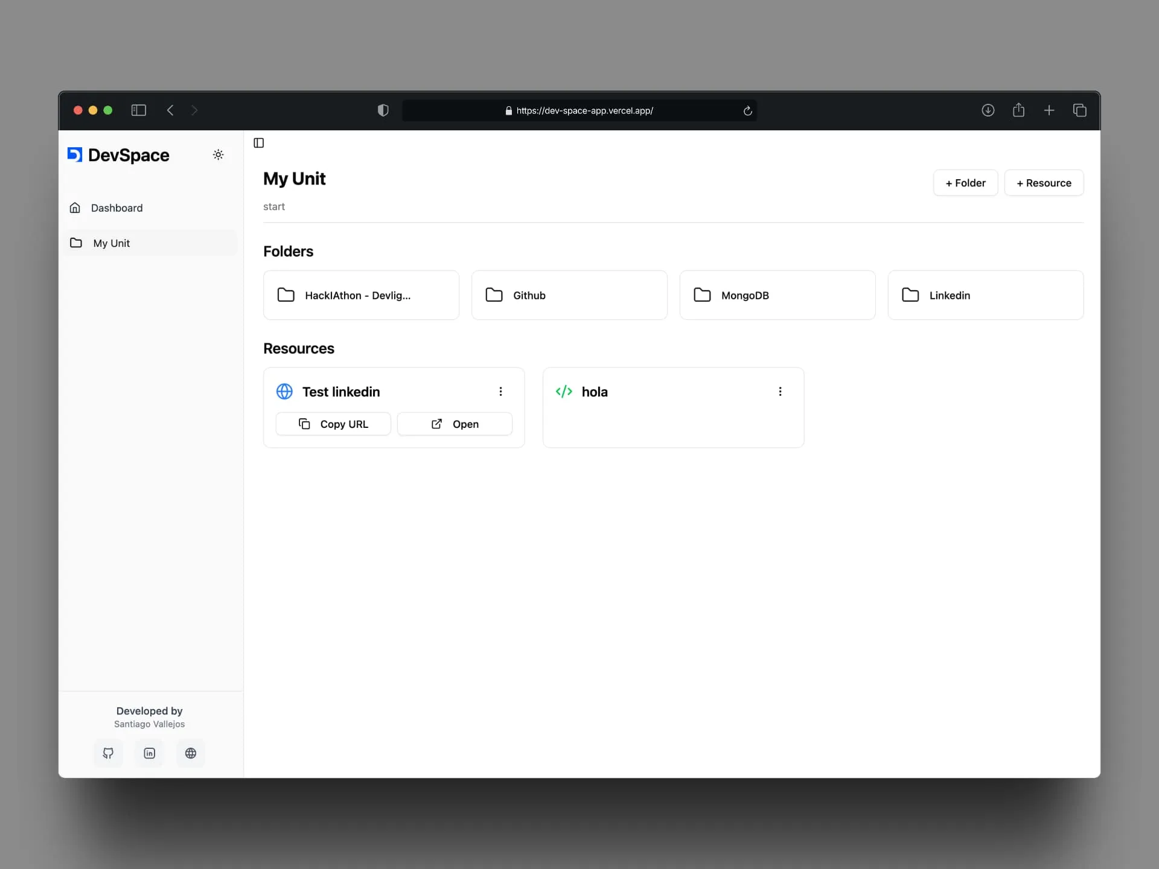Click the folder icon on HackIAthon card
Screen dimensions: 1159x869
coord(286,295)
